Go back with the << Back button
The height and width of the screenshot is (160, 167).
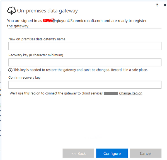(x=78, y=153)
